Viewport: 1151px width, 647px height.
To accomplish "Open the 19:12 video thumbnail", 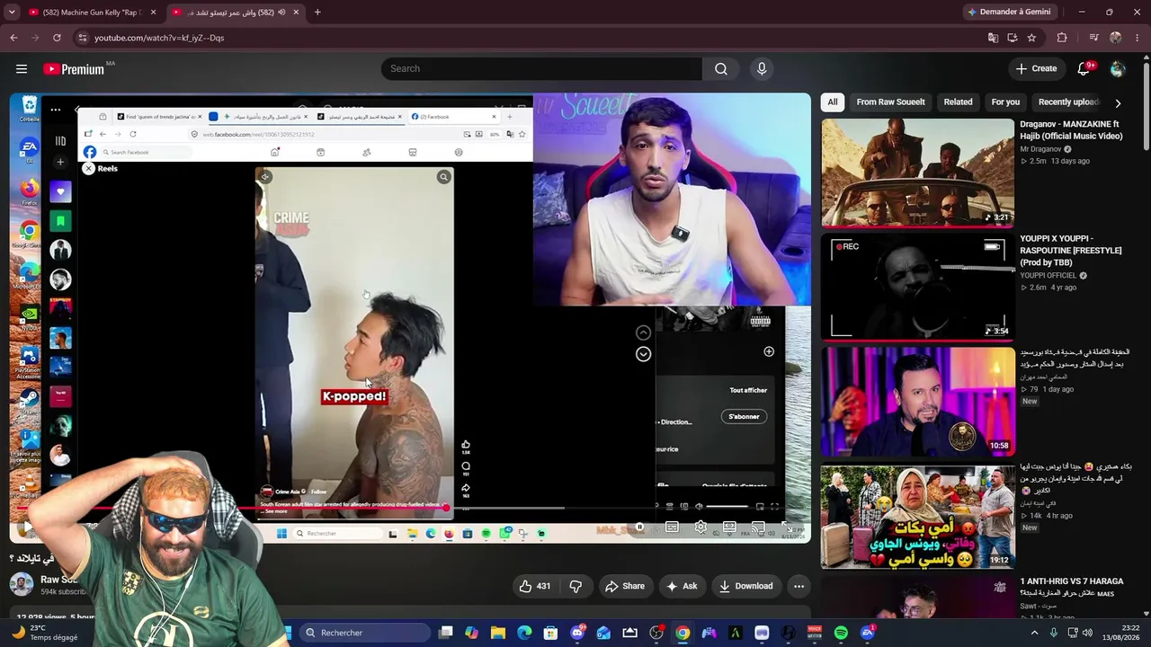I will (917, 515).
